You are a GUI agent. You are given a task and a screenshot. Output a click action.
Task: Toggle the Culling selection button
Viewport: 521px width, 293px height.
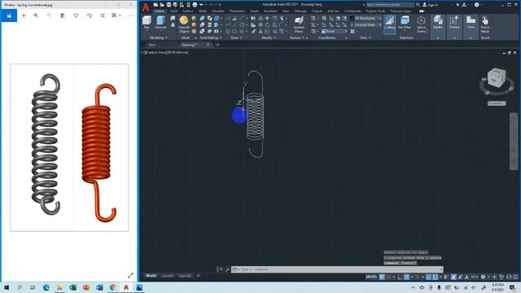coord(389,24)
